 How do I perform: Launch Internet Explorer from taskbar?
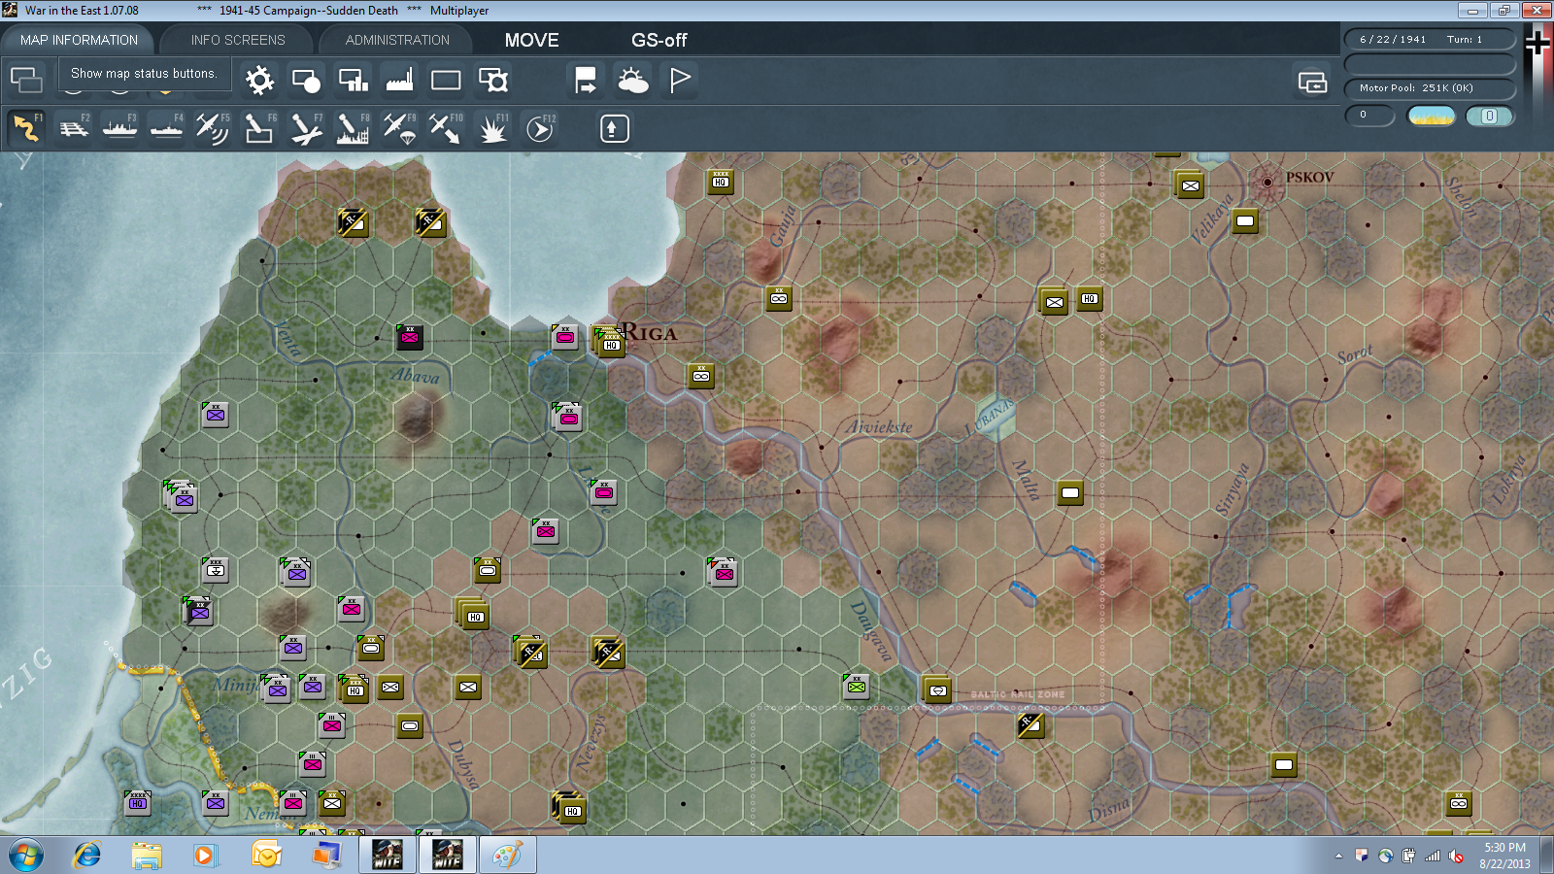[x=87, y=856]
